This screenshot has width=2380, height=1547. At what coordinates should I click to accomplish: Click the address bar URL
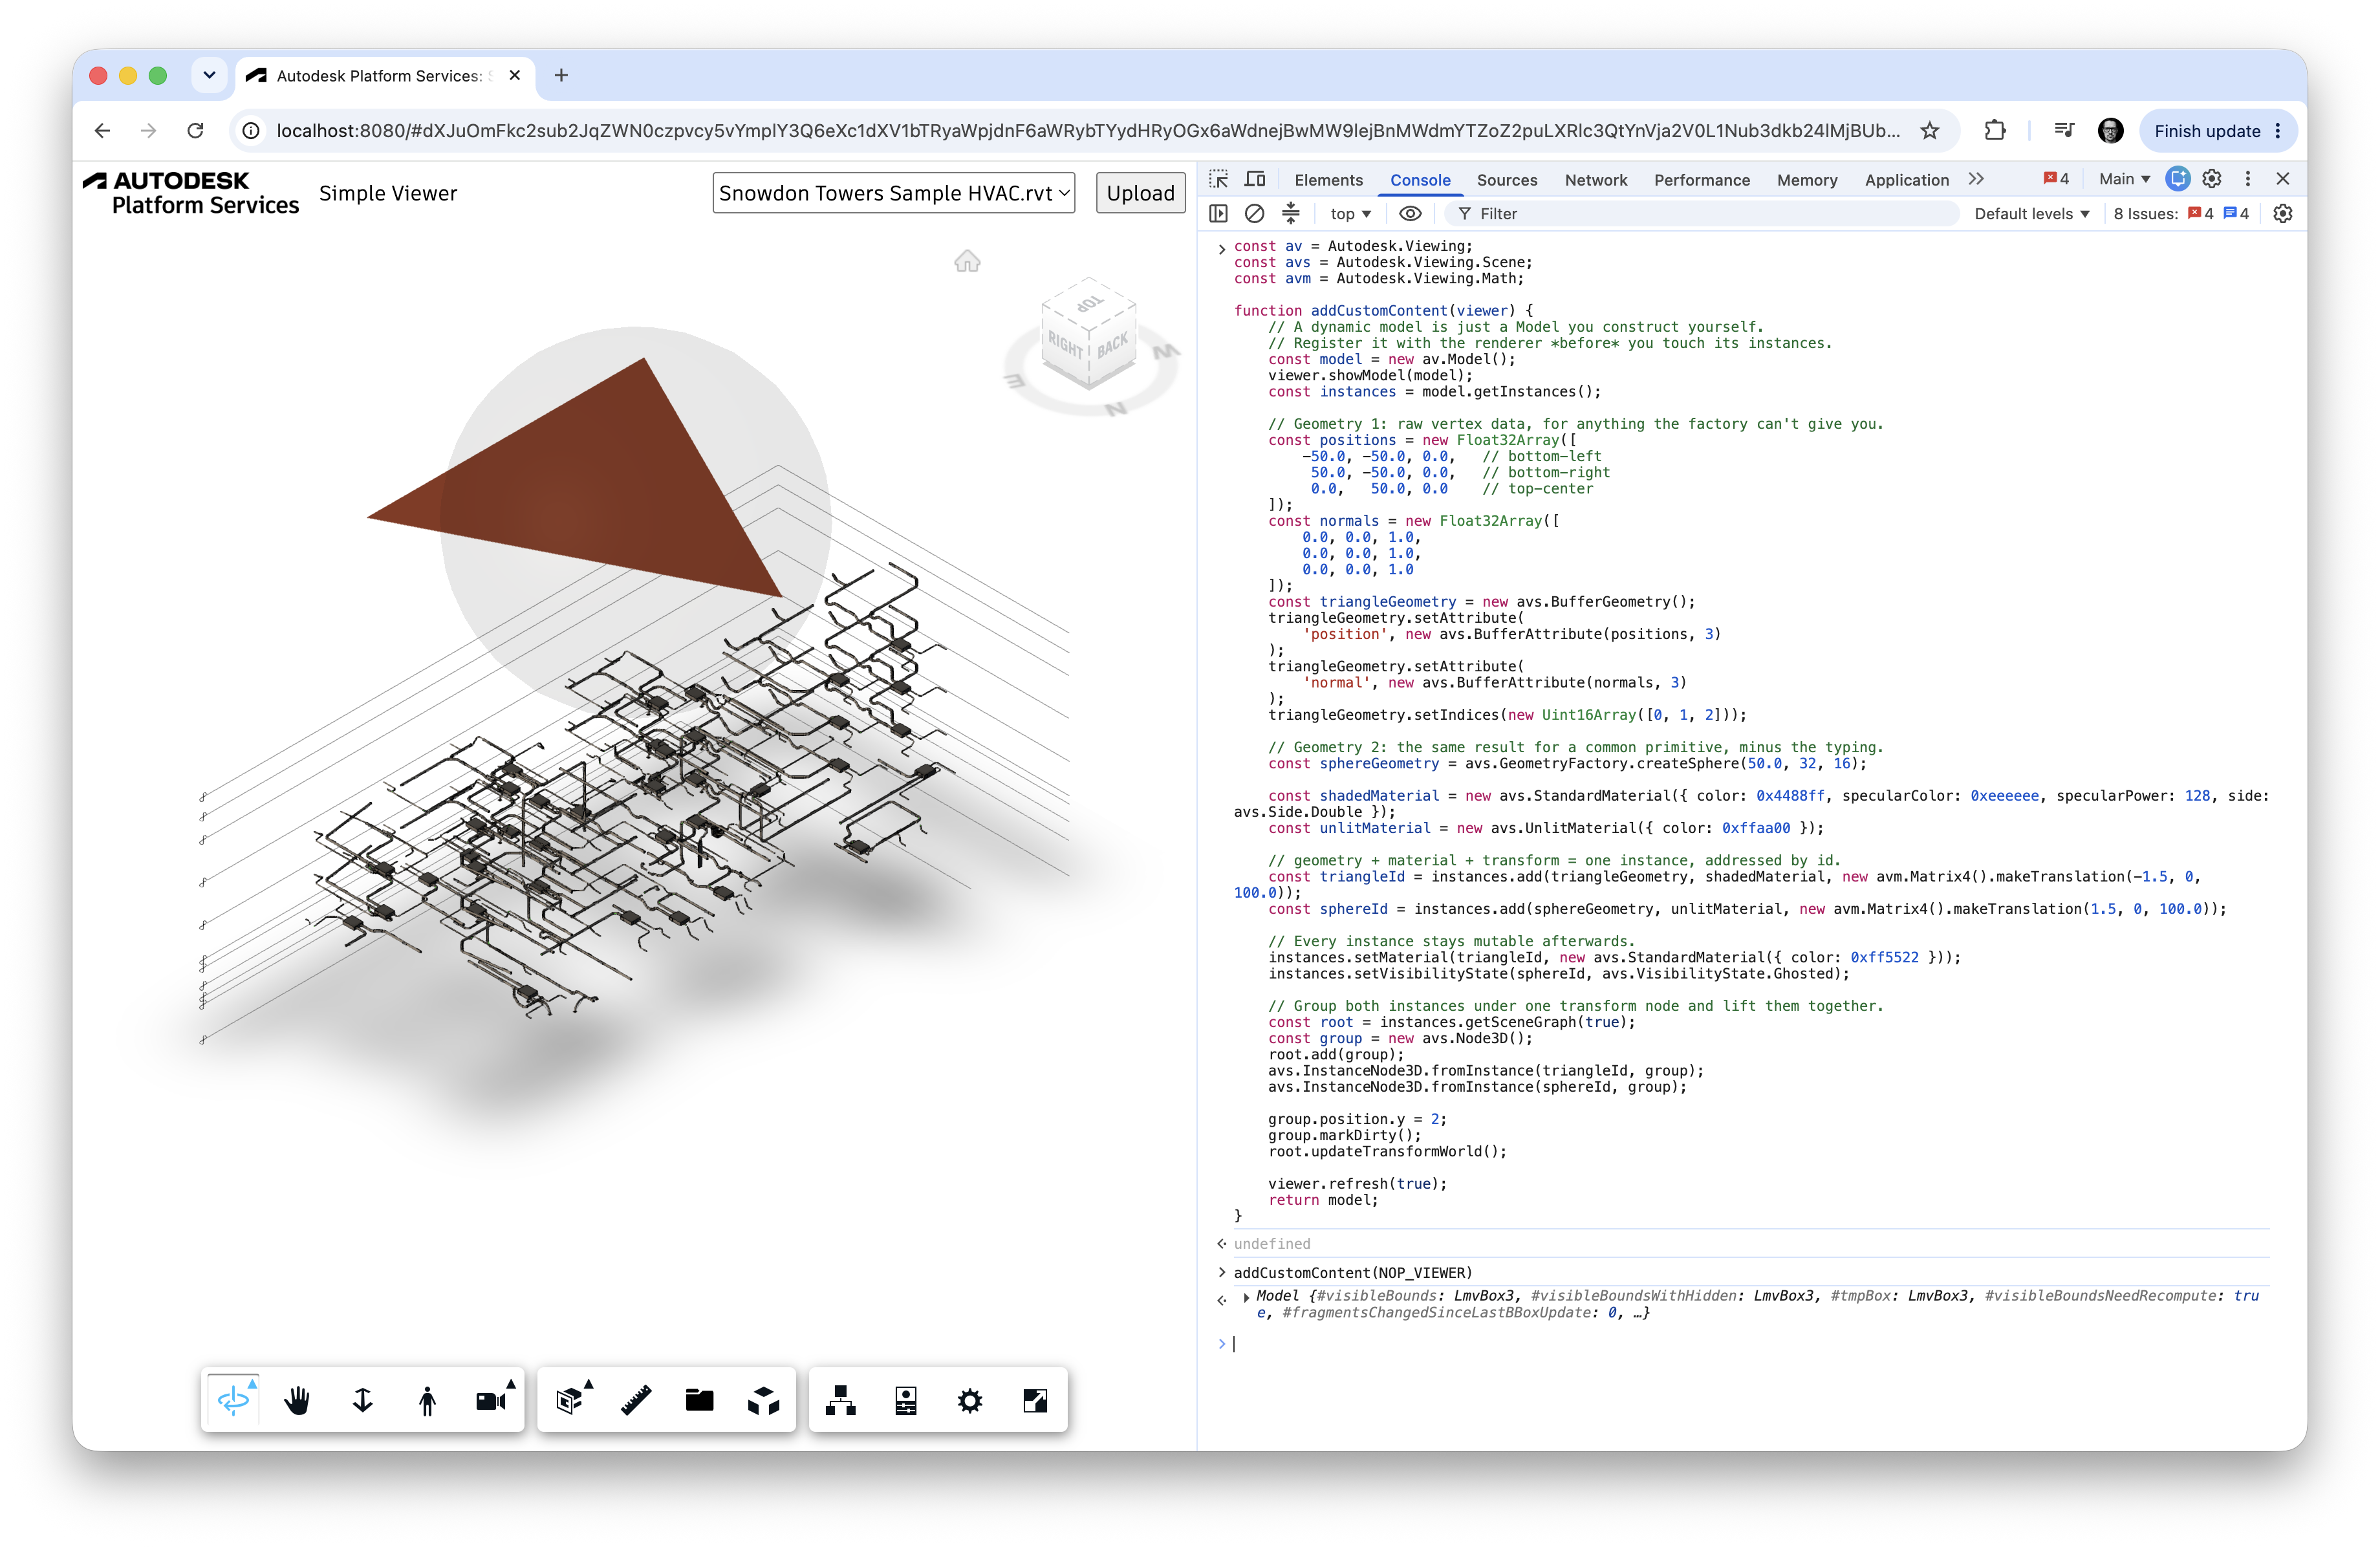1088,130
